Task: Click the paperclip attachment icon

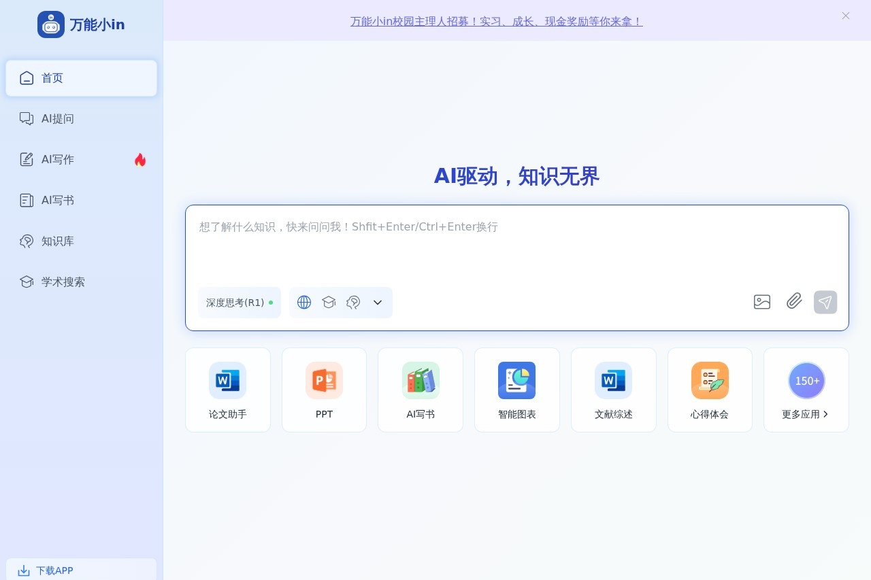Action: pos(793,301)
